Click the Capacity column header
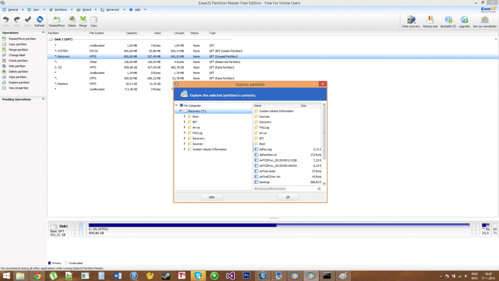 (126, 33)
